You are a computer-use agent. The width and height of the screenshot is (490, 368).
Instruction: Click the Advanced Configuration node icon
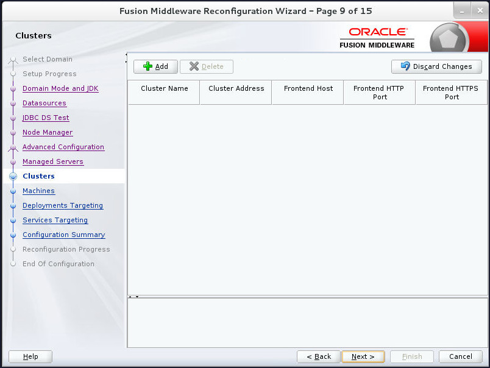13,147
